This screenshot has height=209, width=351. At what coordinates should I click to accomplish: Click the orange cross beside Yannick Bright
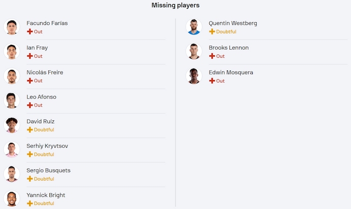[x=30, y=203]
